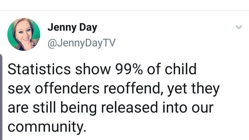The width and height of the screenshot is (249, 140).
Task: Open Jenny Day's profile picture
Action: click(x=24, y=34)
